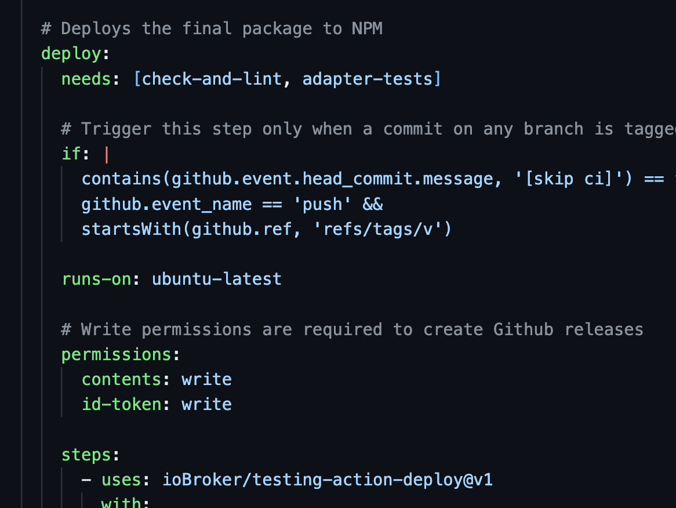Click the 'ubuntu-latest' value
The height and width of the screenshot is (508, 676).
click(217, 279)
